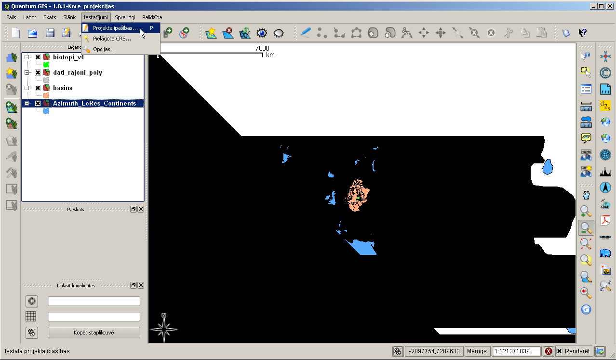Choose Pielāgota CRS menu entry
Image resolution: width=616 pixels, height=360 pixels.
[x=121, y=39]
